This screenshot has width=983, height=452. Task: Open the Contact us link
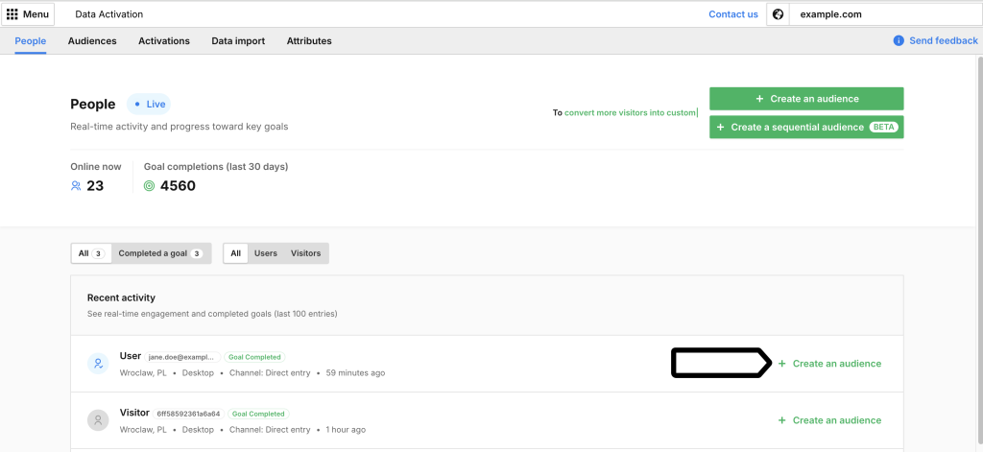pyautogui.click(x=732, y=14)
